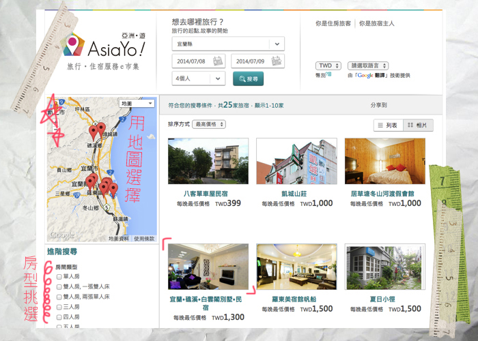478x341 pixels.
Task: Open 八客單車屋民宿 photo thumbnail
Action: coord(208,161)
